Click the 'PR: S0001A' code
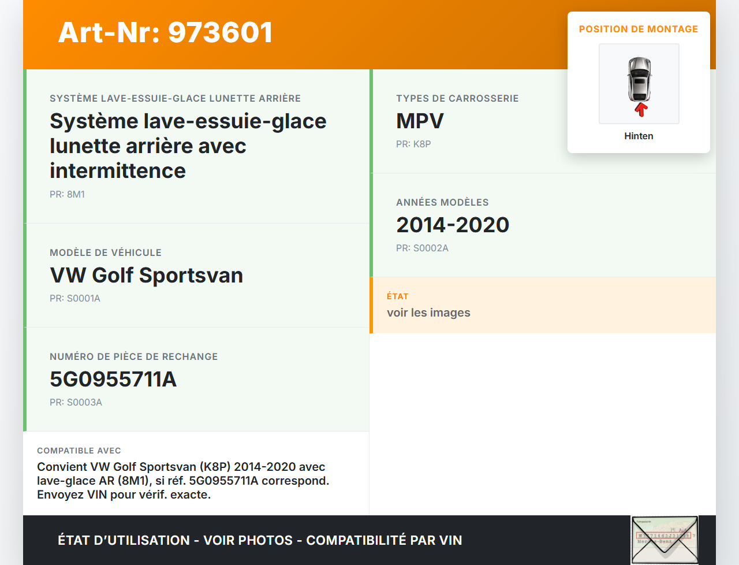739x565 pixels. click(x=75, y=298)
